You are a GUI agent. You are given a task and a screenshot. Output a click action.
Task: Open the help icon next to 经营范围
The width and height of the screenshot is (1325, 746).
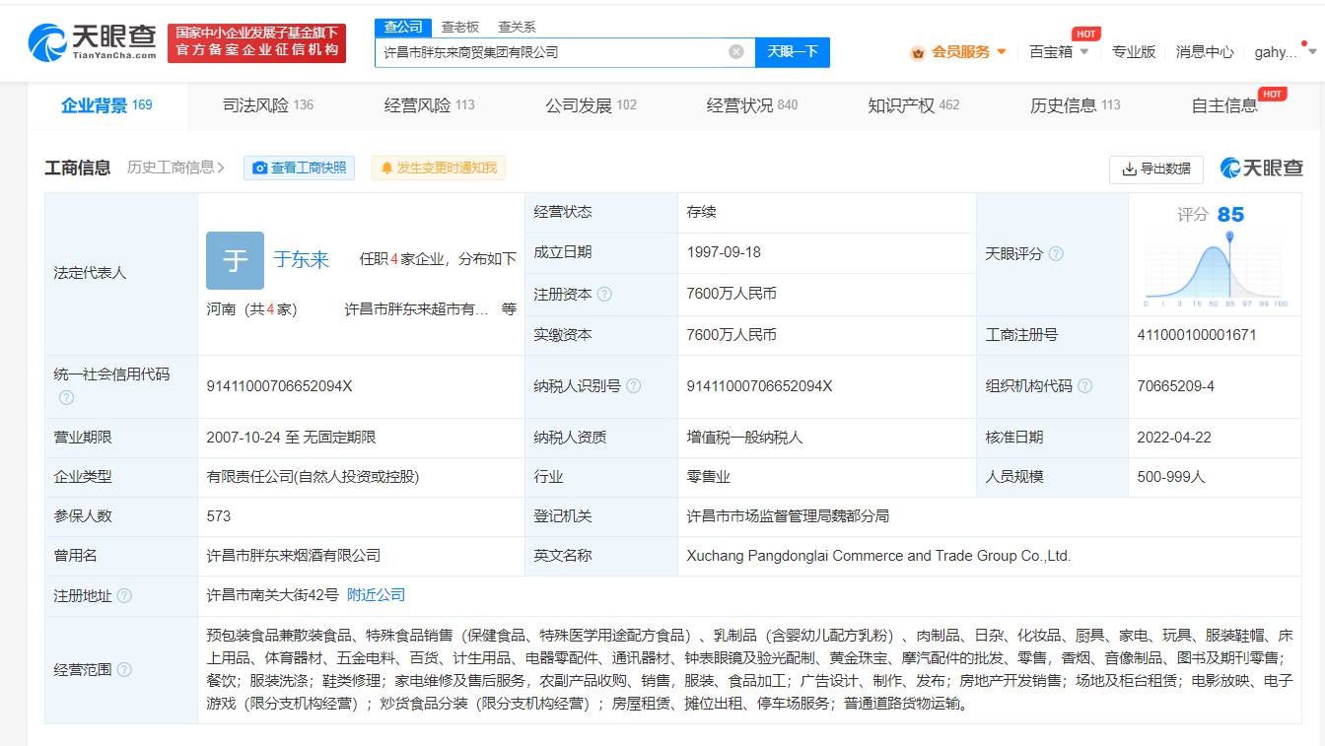coord(124,669)
